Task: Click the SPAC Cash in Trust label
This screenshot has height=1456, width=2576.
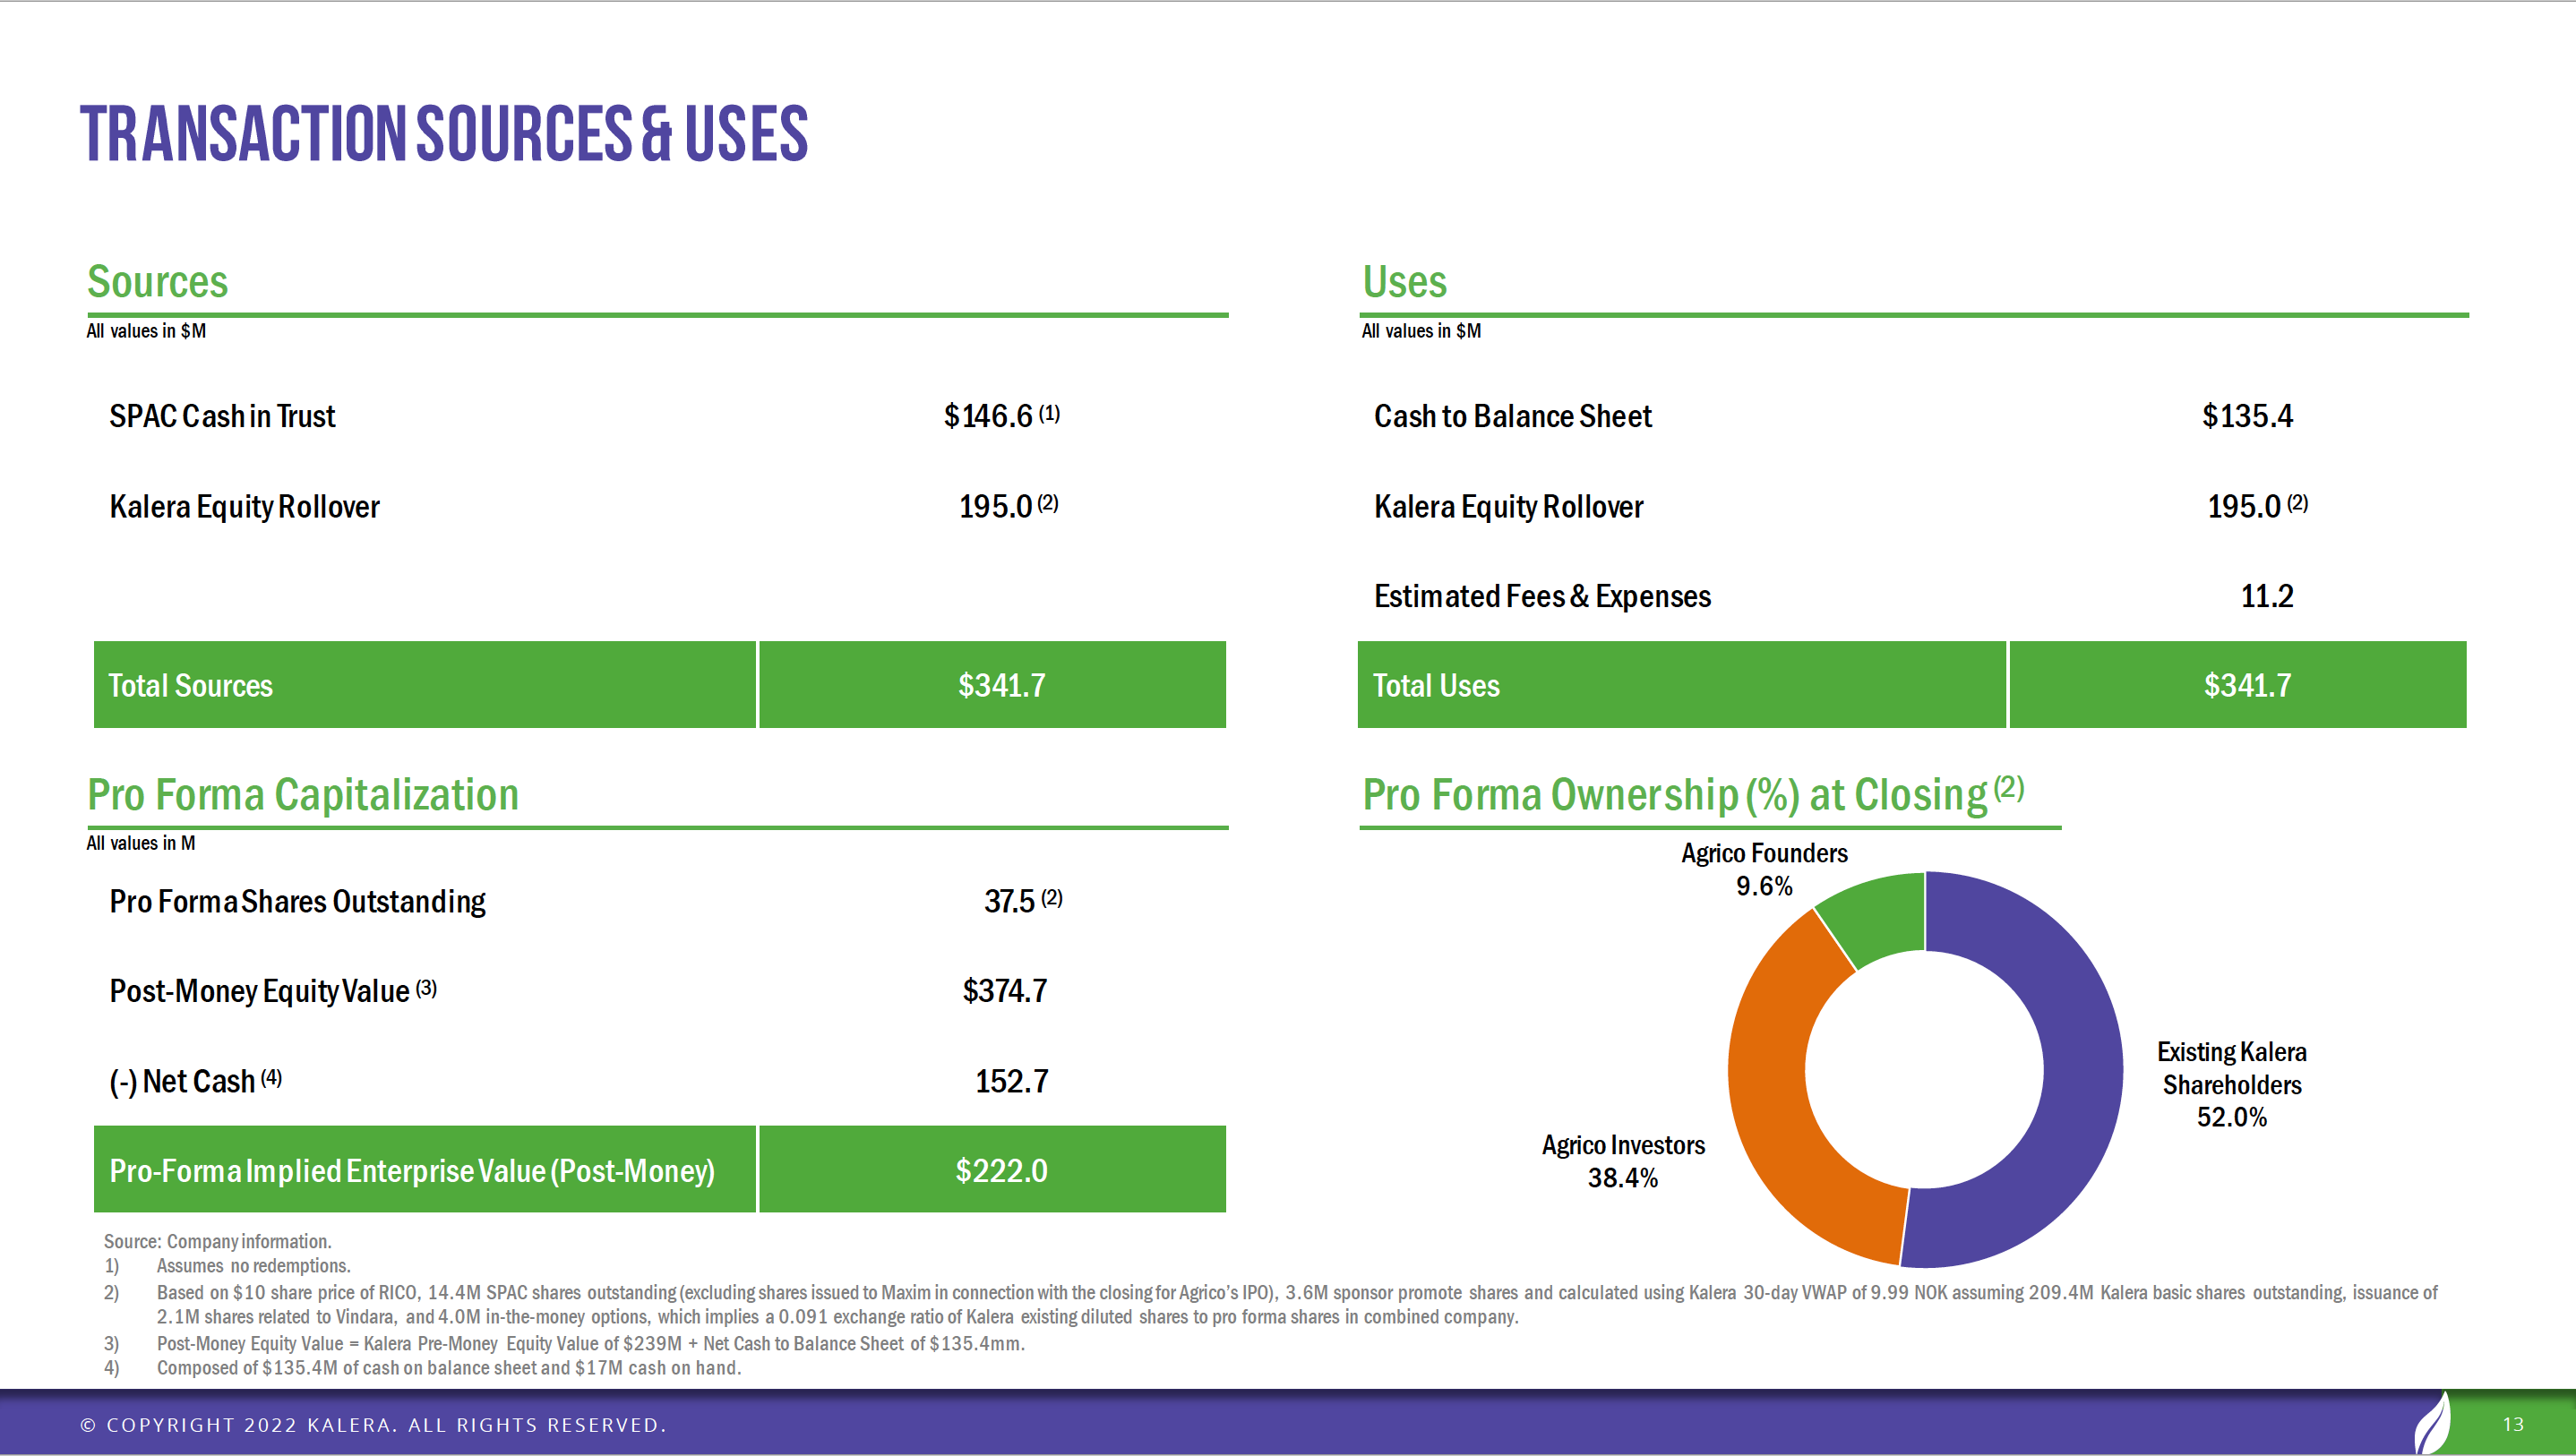Action: pos(222,416)
